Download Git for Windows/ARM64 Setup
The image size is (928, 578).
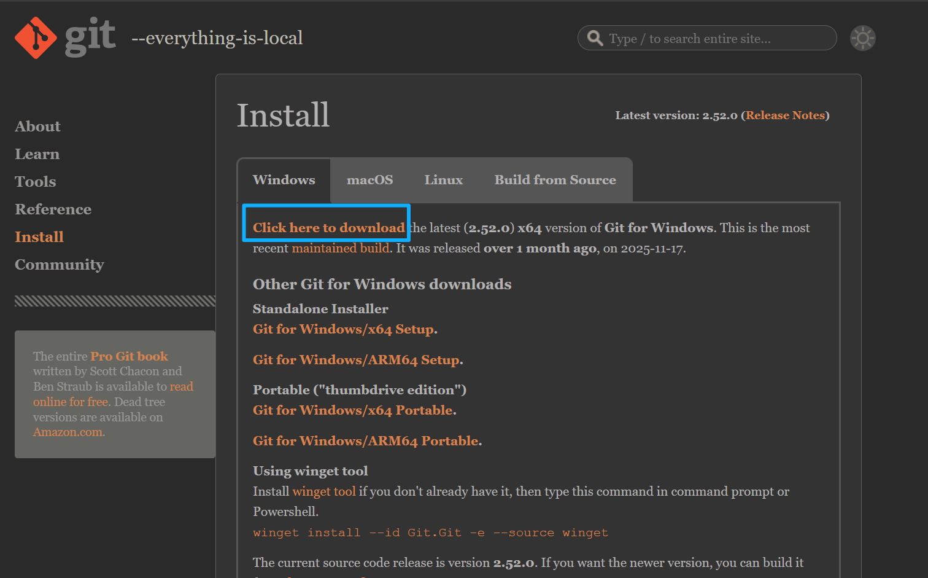pyautogui.click(x=357, y=360)
